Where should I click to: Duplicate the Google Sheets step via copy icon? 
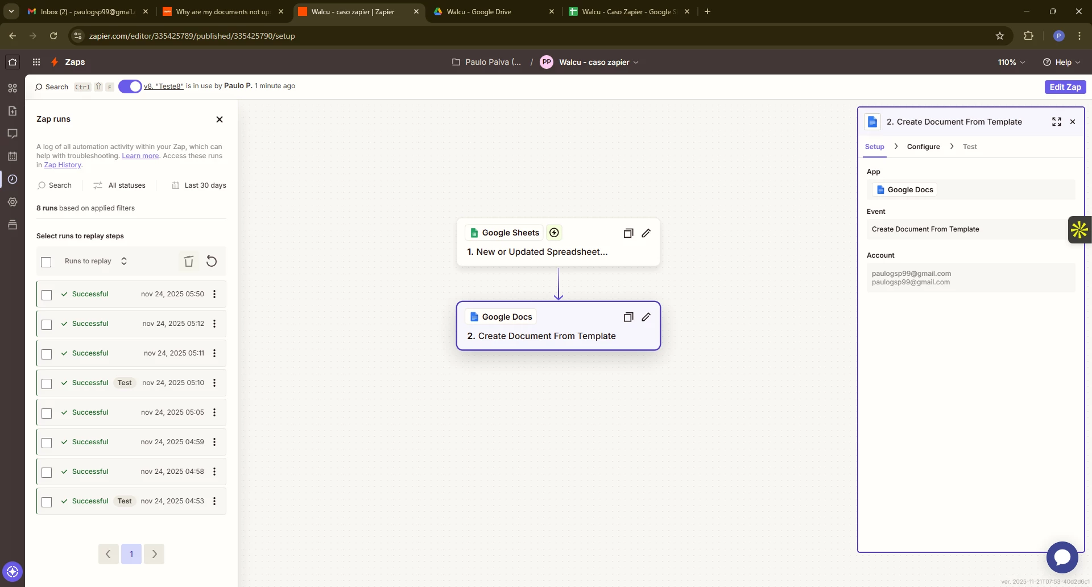(x=628, y=233)
